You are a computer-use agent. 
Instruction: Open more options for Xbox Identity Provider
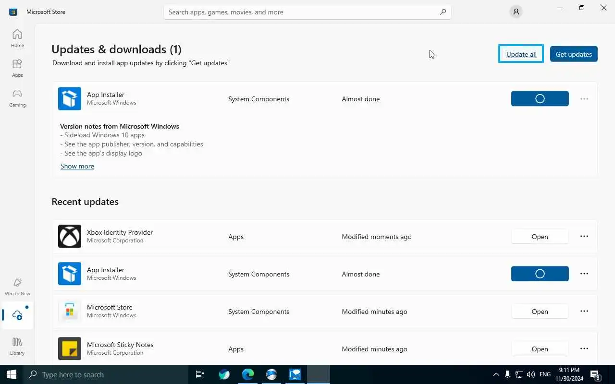[x=584, y=236]
